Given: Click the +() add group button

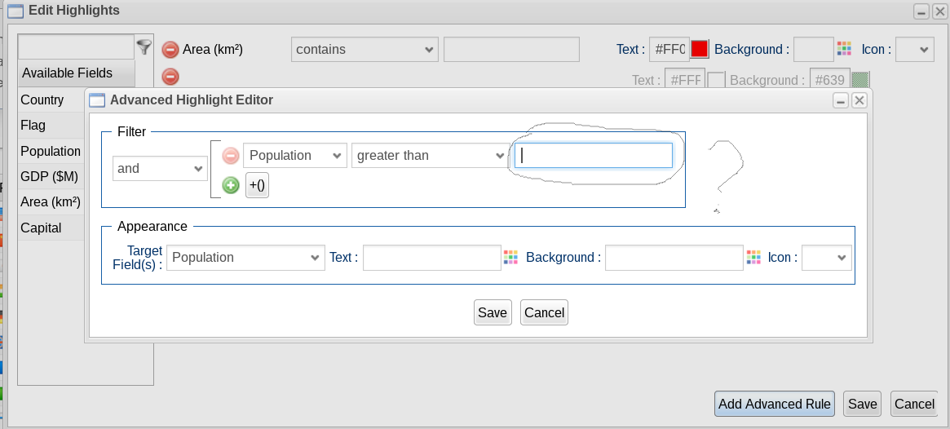Looking at the screenshot, I should pos(257,185).
